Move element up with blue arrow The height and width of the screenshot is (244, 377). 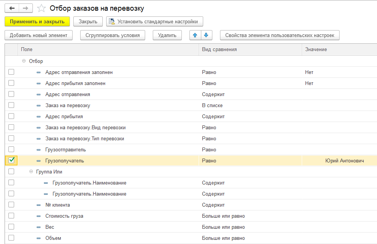(195, 35)
